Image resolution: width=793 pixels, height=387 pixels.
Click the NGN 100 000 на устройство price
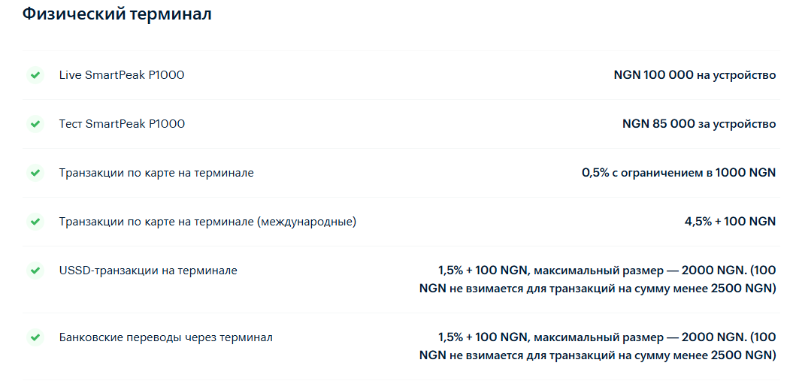tap(695, 75)
